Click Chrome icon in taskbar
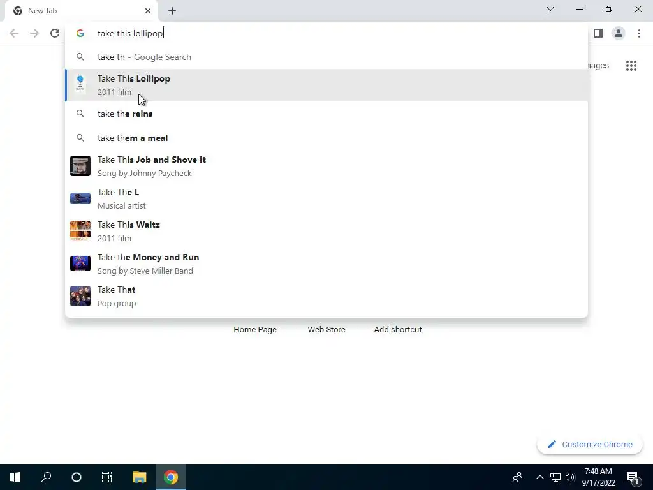 coord(171,477)
